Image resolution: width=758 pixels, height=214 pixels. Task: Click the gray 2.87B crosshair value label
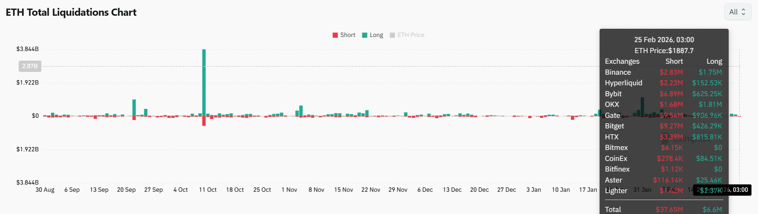(30, 66)
